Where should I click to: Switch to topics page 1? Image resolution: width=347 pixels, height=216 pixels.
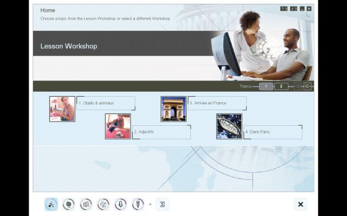coord(266,86)
